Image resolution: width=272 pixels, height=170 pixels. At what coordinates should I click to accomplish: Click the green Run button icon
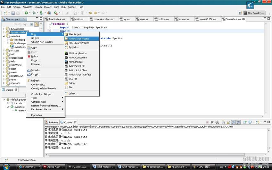tap(26, 13)
